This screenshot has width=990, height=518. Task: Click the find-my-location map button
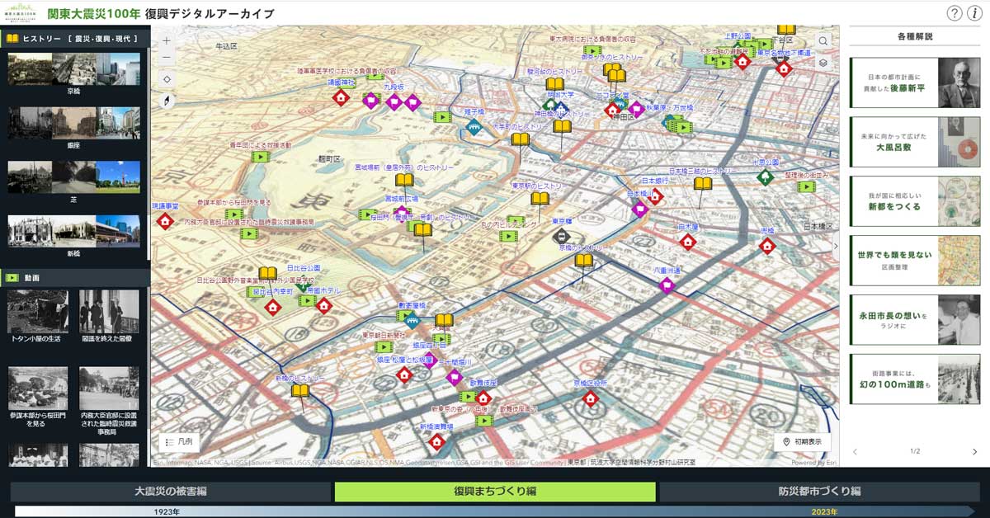coord(167,80)
